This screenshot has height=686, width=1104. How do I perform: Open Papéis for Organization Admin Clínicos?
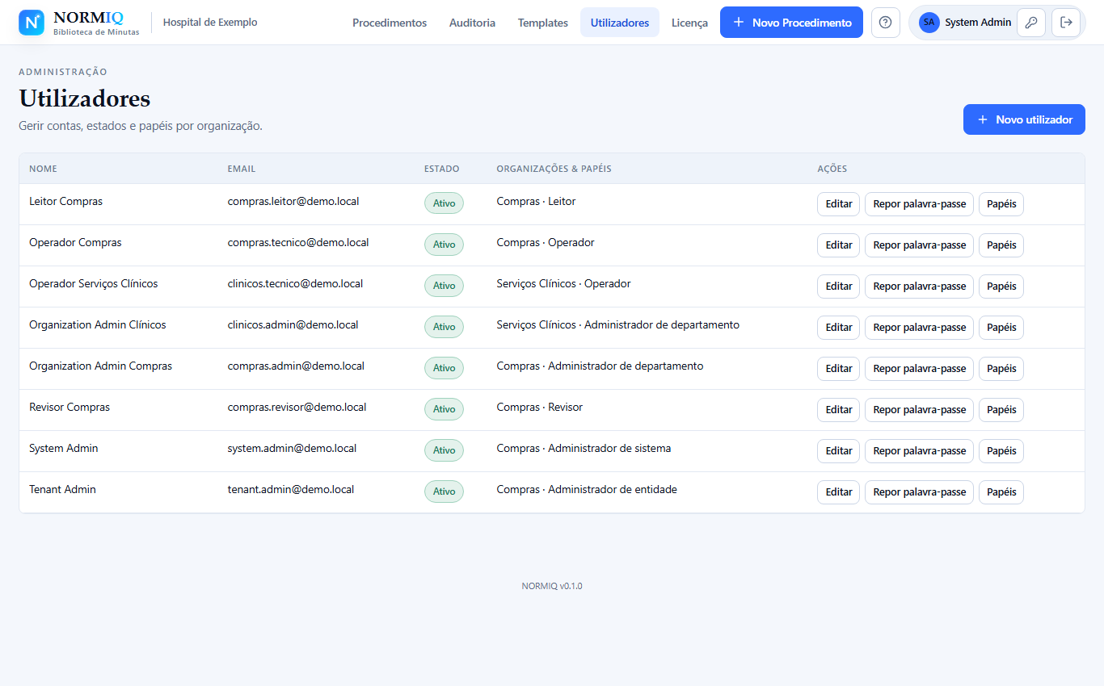(1001, 328)
